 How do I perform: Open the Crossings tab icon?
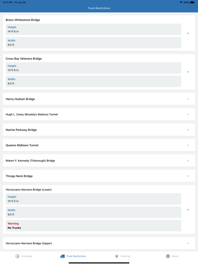(17, 256)
